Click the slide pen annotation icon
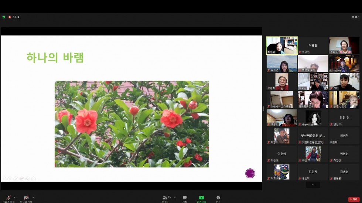Image resolution: width=362 pixels, height=203 pixels. point(16,179)
